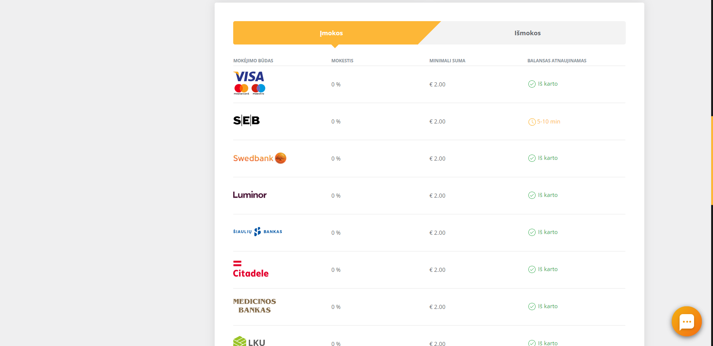Click the checkmark icon in Swedbank row

pyautogui.click(x=532, y=158)
